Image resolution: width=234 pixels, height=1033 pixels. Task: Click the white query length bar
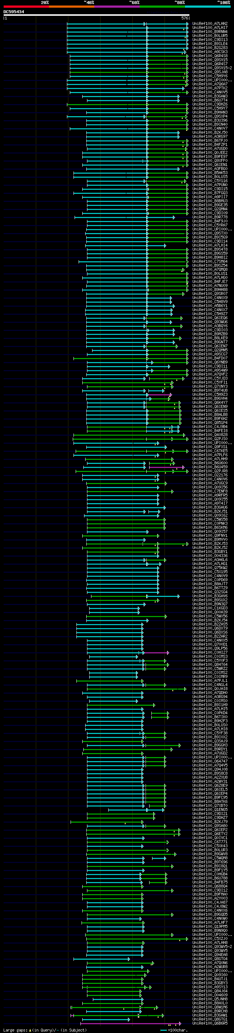click(x=97, y=15)
